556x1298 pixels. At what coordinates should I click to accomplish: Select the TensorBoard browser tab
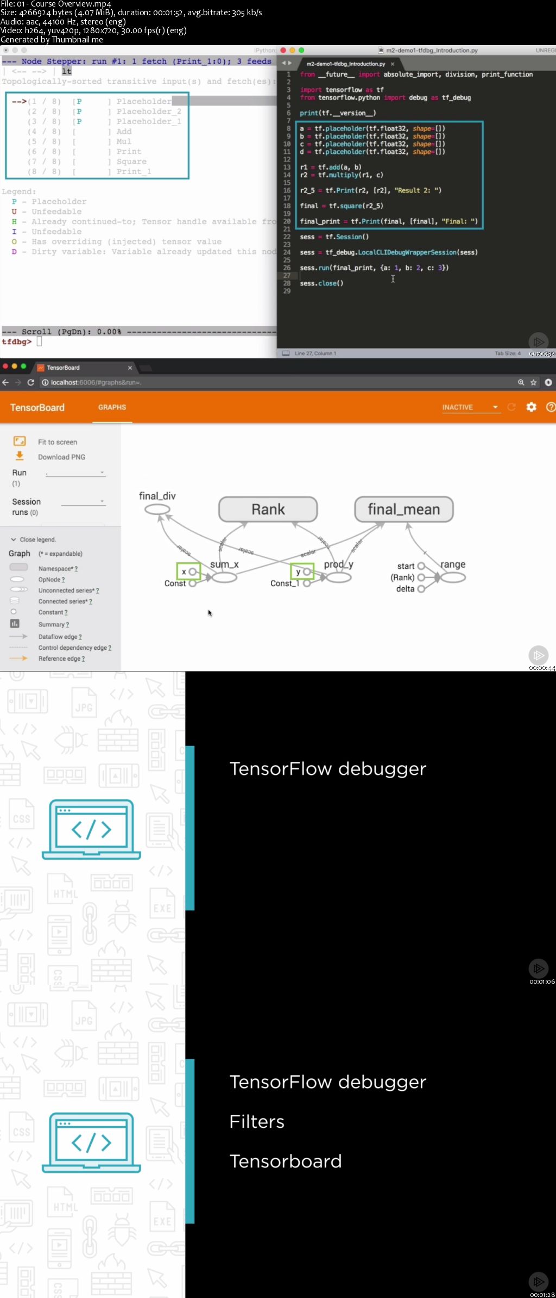[85, 368]
